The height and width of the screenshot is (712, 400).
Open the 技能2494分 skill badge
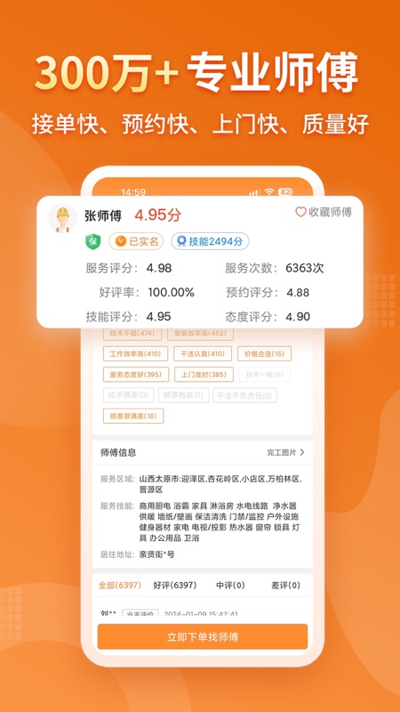(x=210, y=241)
